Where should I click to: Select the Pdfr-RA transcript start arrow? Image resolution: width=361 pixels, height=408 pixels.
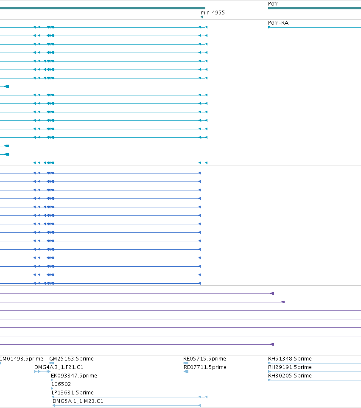point(269,27)
